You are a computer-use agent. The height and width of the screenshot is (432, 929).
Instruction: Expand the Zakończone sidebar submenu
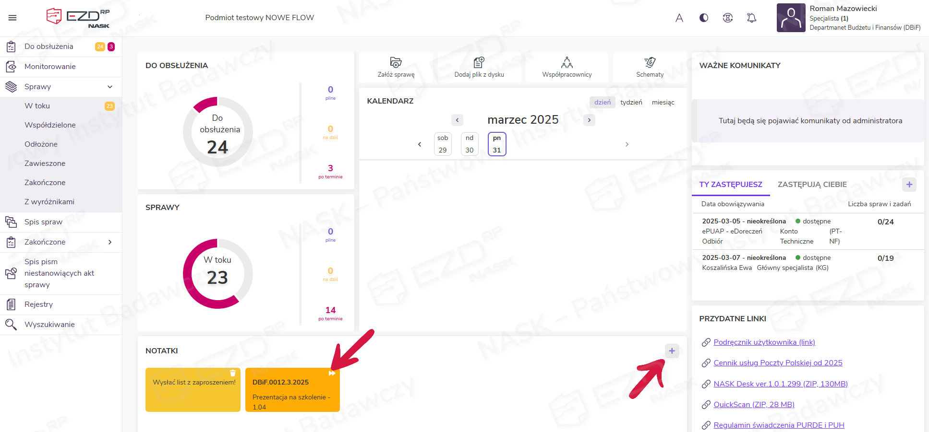pos(110,242)
